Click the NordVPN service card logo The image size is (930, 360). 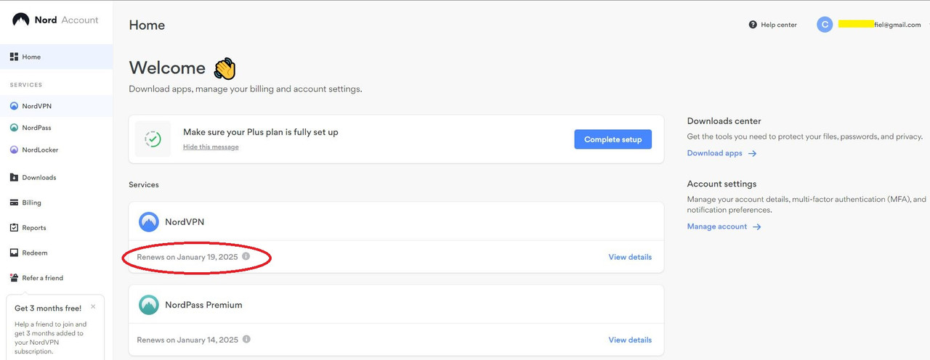(x=149, y=222)
